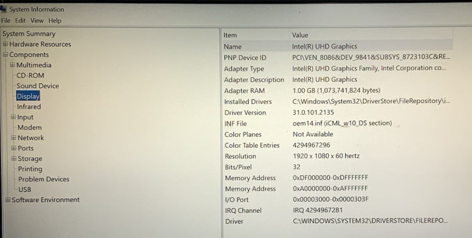Open the View menu
This screenshot has height=238, width=472.
(x=37, y=20)
